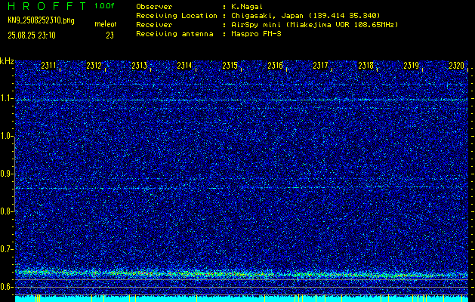Select observer name K.Nagai
Screen dimensions: 475x302
click(246, 7)
